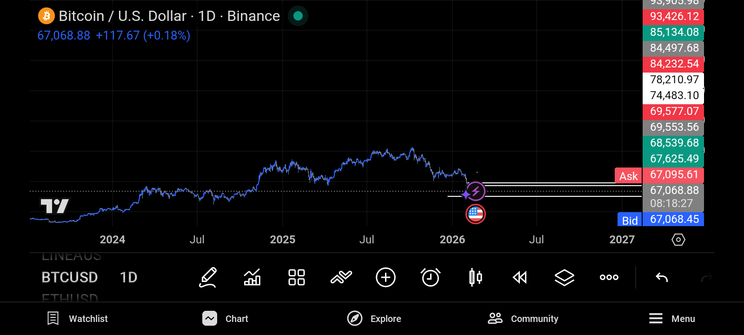
Task: Switch to the Explore tab
Action: tap(374, 319)
